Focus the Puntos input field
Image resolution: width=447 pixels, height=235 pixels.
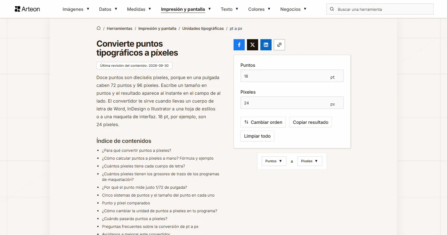click(292, 76)
